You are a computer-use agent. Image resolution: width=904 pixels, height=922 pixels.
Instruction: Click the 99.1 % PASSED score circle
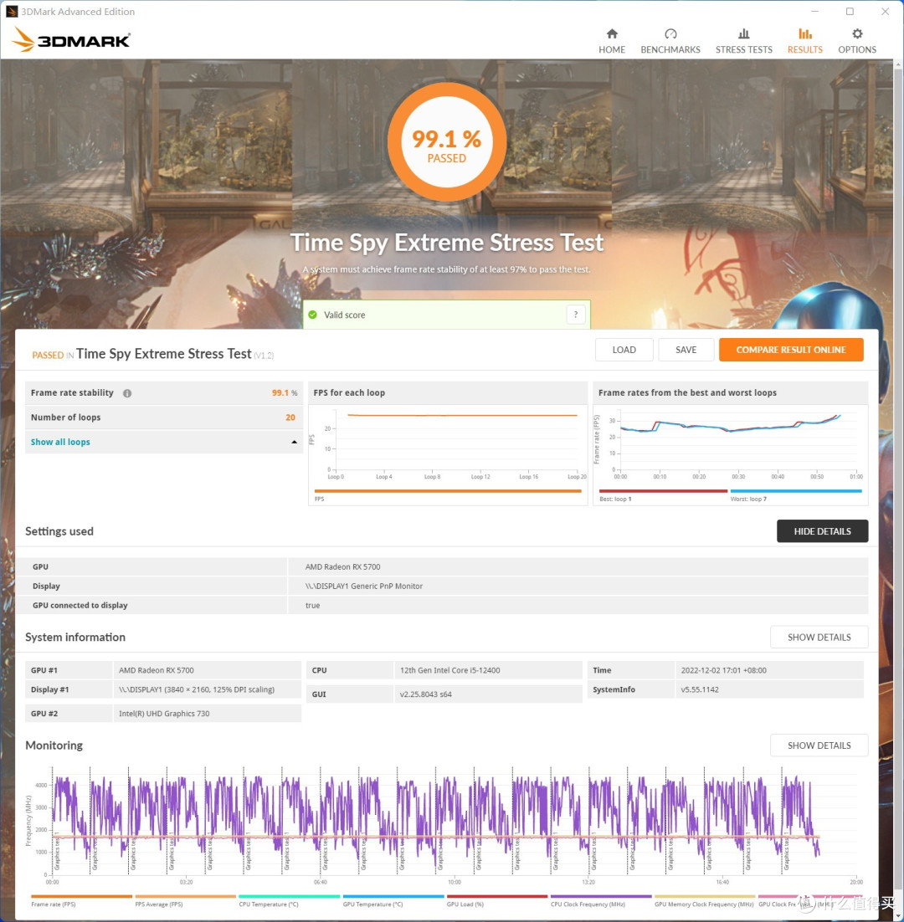446,142
